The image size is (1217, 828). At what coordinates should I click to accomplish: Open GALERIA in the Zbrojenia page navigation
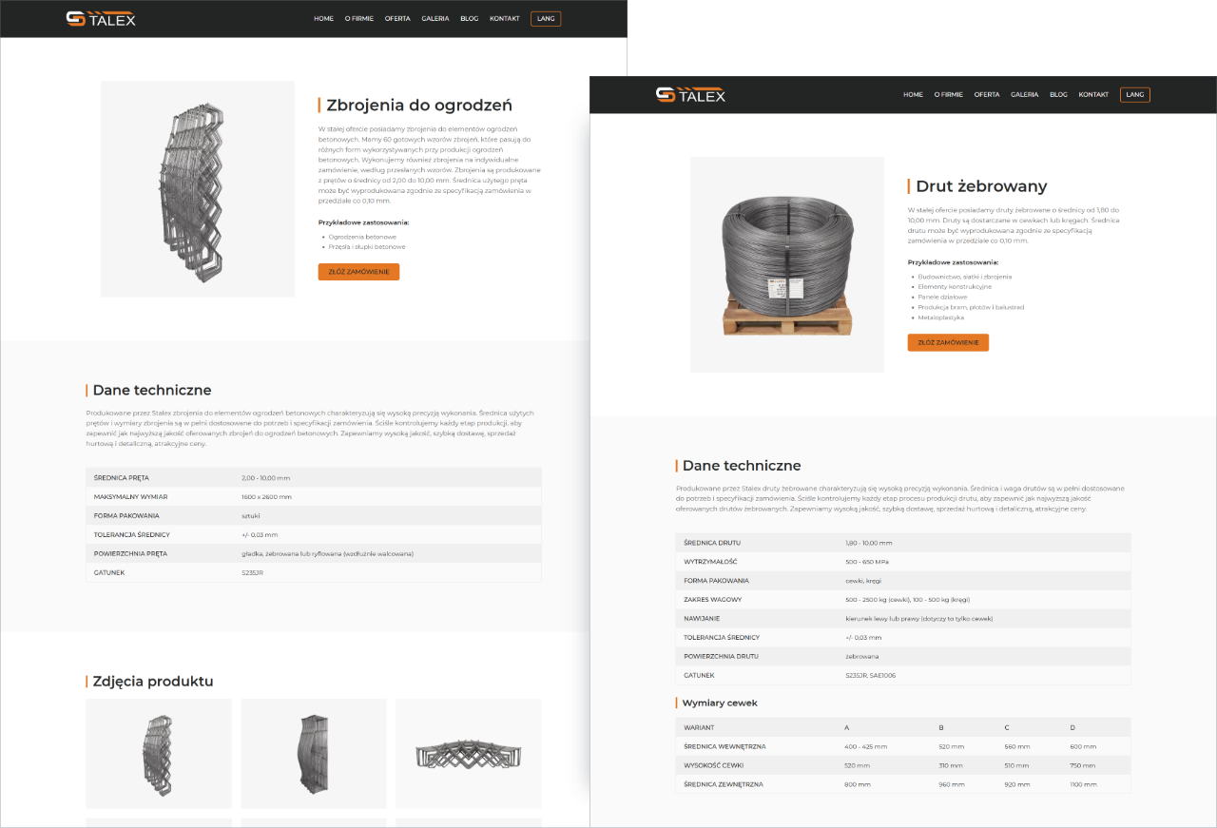tap(435, 18)
